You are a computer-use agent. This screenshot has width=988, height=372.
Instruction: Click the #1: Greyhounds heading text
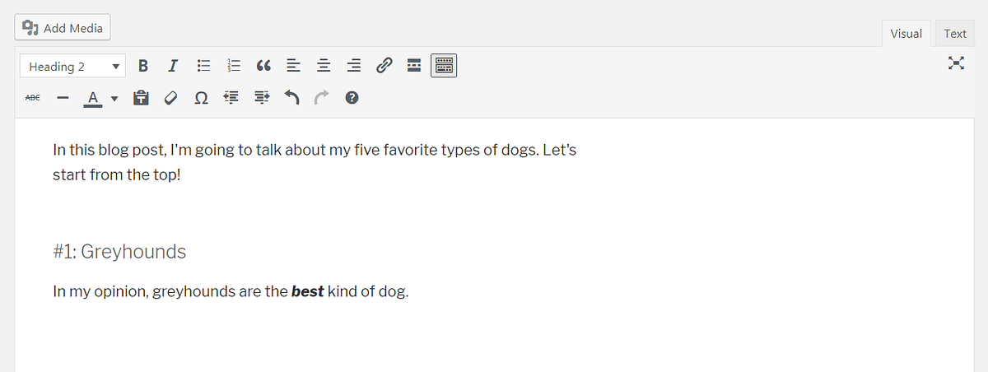click(x=119, y=252)
